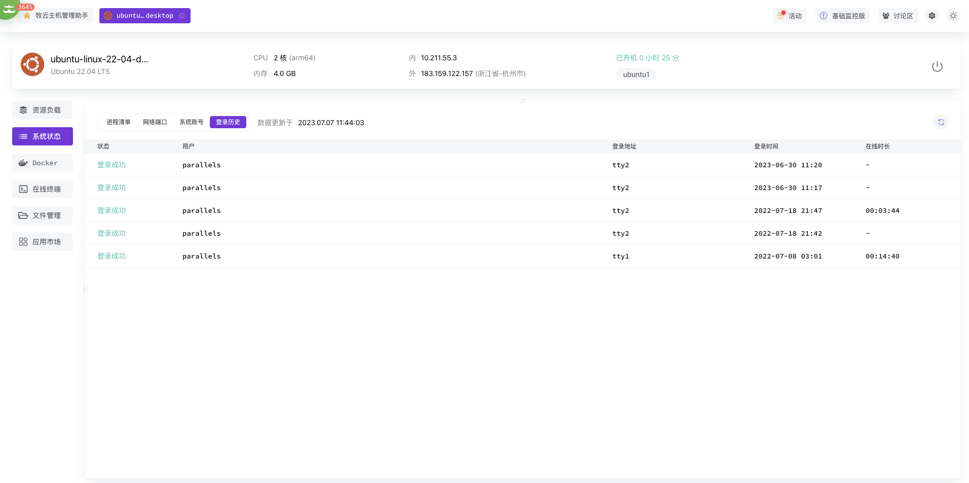
Task: Collapse the sidebar with double chevron
Action: pyautogui.click(x=85, y=290)
